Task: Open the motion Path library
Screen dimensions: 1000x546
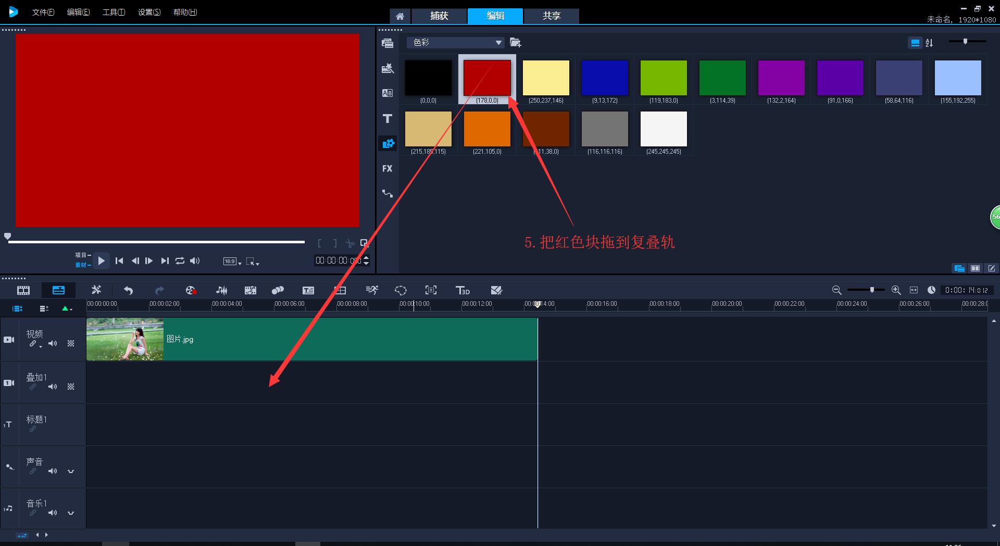Action: [387, 194]
